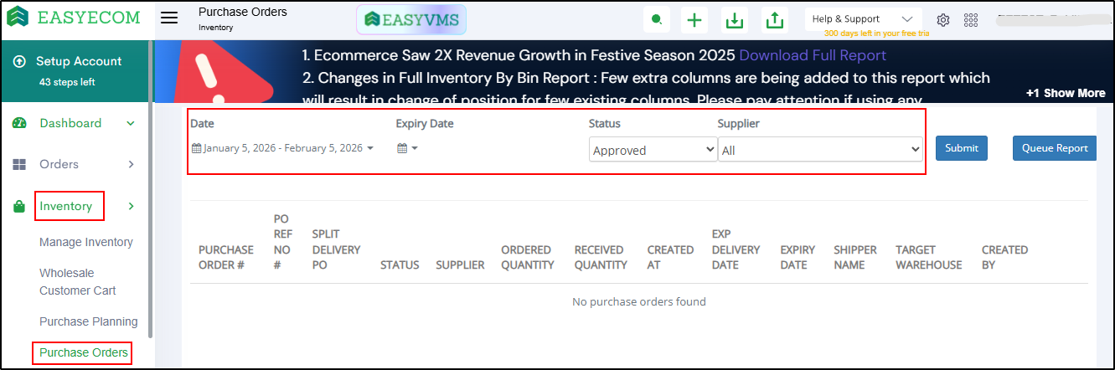This screenshot has height=370, width=1115.
Task: Open the hamburger menu icon
Action: point(169,18)
